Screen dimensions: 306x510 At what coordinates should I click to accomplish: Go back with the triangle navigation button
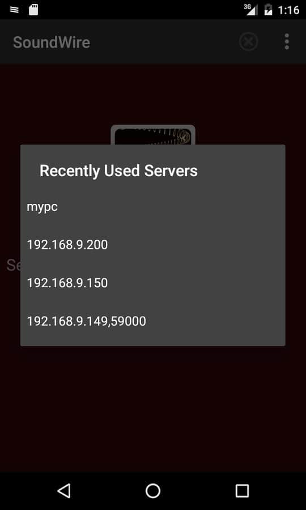pos(63,491)
